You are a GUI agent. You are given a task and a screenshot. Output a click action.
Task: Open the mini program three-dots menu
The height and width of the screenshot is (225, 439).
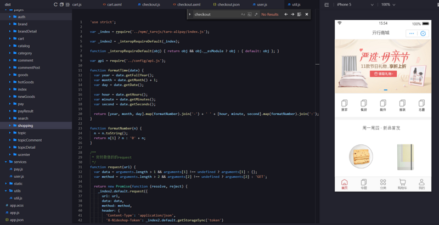pyautogui.click(x=412, y=33)
